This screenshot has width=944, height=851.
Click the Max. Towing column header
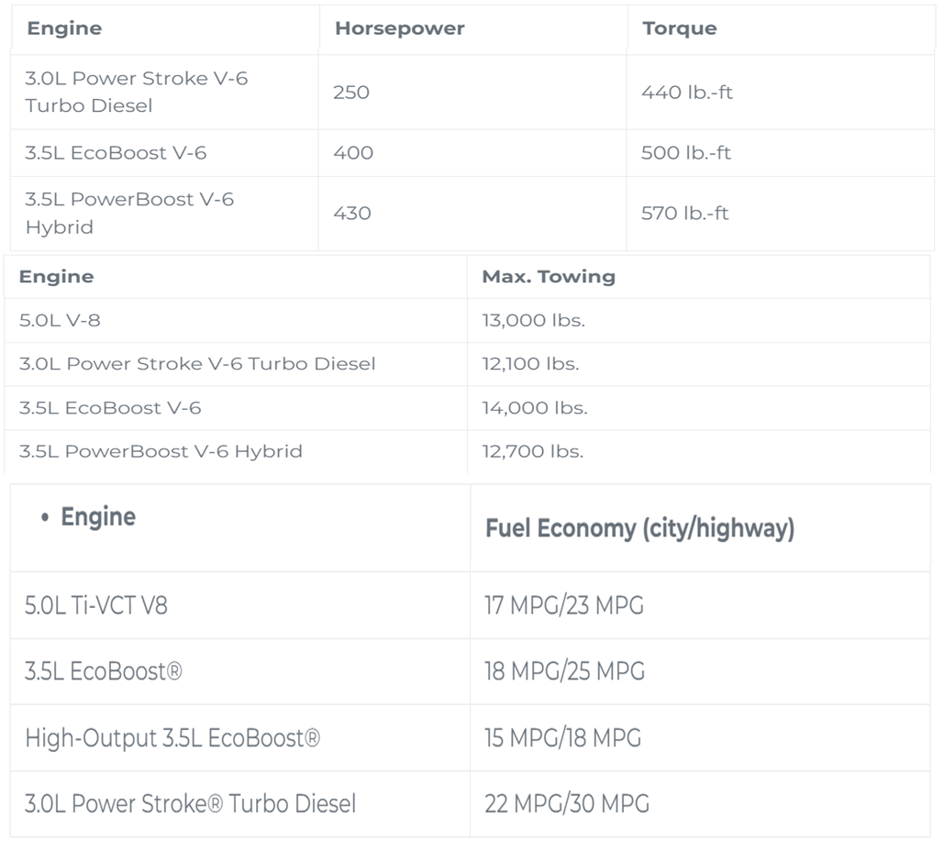549,276
